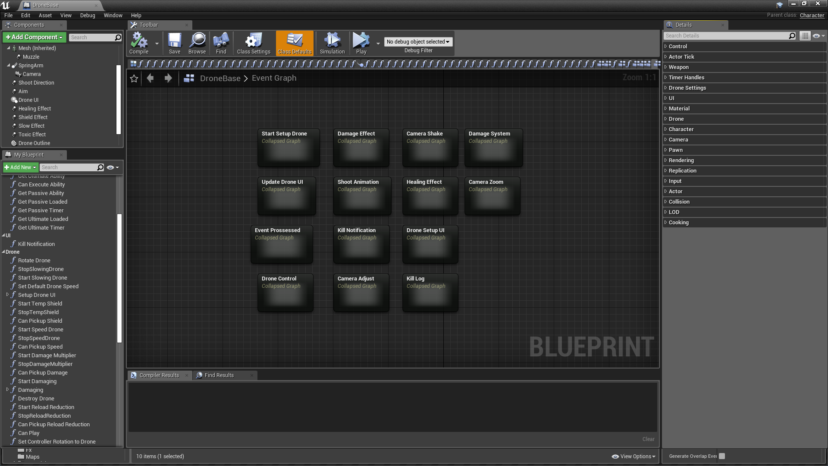Open the Asset menu
Screen dimensions: 828x466
tap(45, 16)
